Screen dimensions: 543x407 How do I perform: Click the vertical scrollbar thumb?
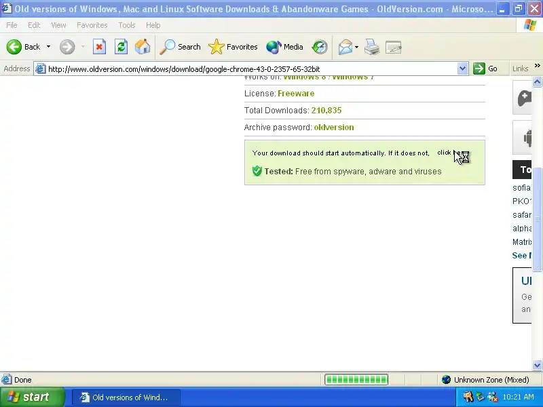click(x=537, y=219)
